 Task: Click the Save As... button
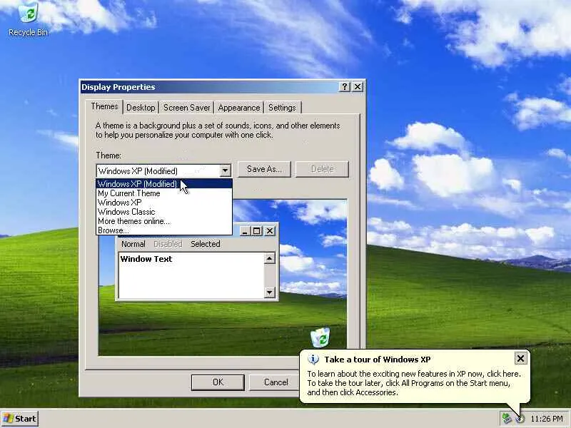tap(264, 169)
